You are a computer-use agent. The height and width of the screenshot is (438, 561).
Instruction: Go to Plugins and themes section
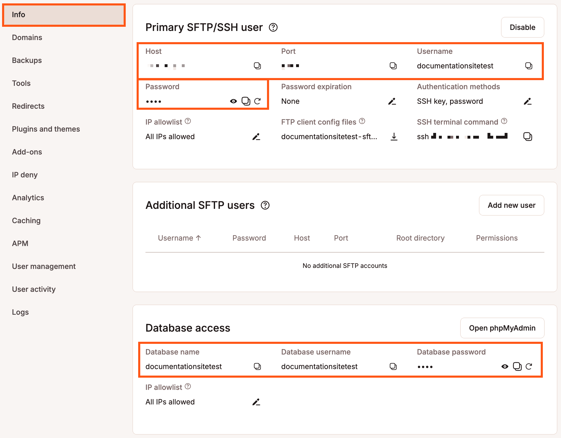pos(46,129)
